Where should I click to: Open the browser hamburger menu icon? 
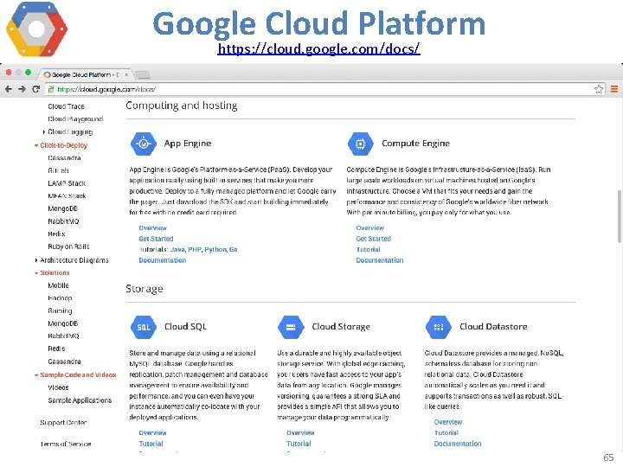613,89
